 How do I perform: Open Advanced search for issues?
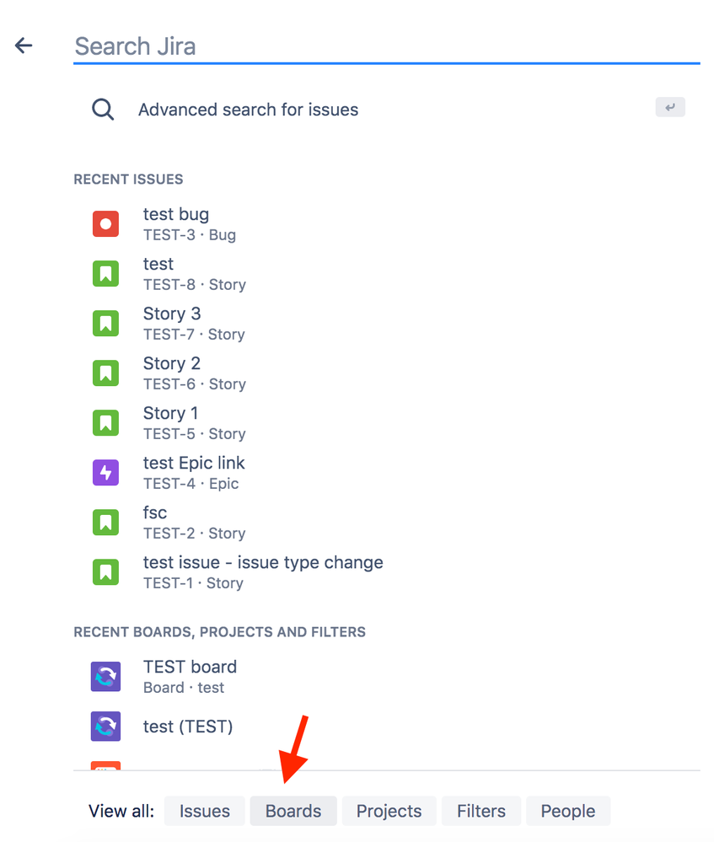click(248, 110)
